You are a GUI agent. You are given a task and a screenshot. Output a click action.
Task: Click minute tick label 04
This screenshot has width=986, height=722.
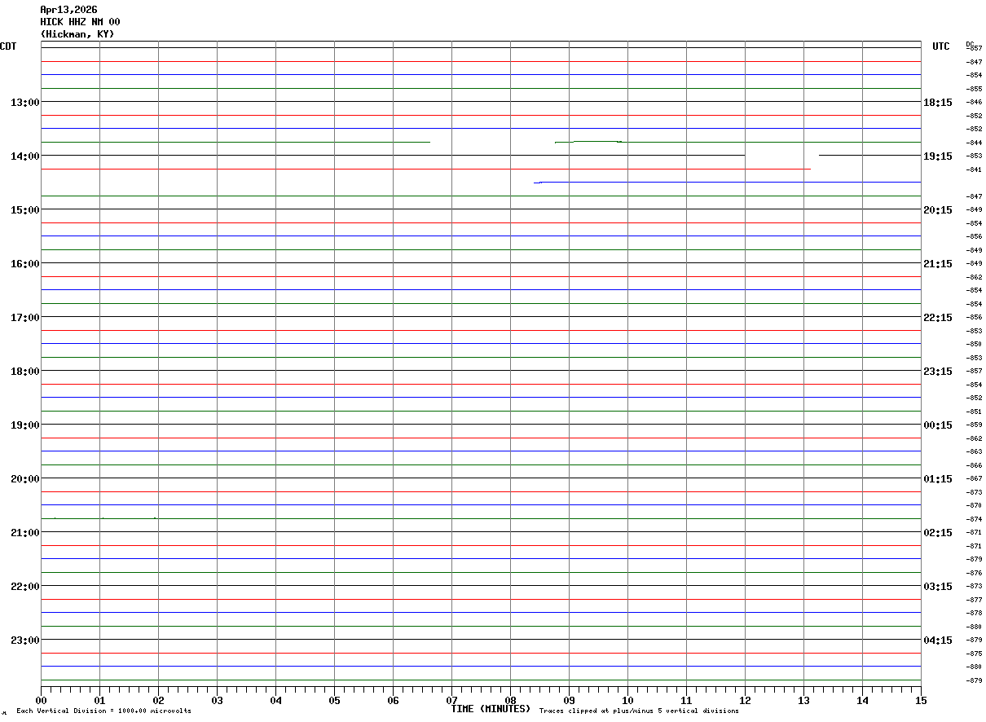tap(275, 700)
